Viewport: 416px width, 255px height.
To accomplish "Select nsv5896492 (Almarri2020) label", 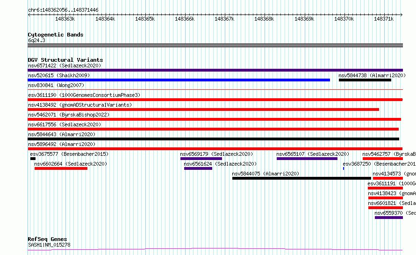I will click(62, 144).
